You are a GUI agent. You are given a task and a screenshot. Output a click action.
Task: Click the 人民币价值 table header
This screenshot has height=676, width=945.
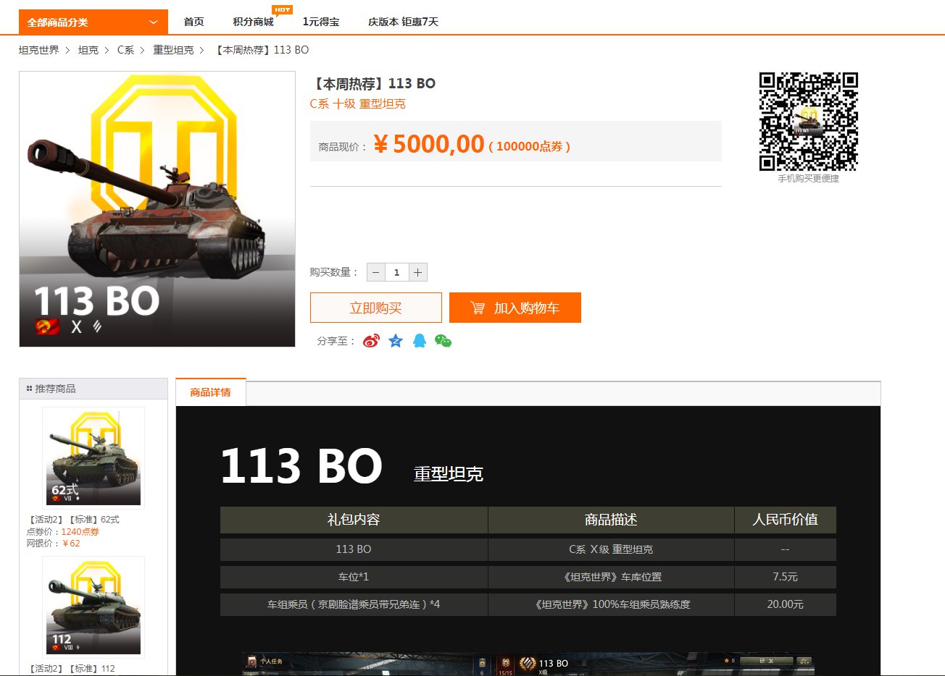click(786, 520)
